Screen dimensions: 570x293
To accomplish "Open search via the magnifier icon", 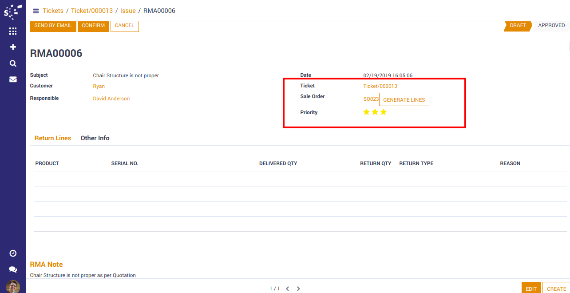I will click(x=13, y=63).
